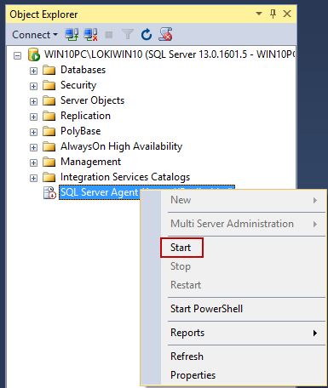Expand the Replication folder
The height and width of the screenshot is (388, 328).
tap(33, 117)
